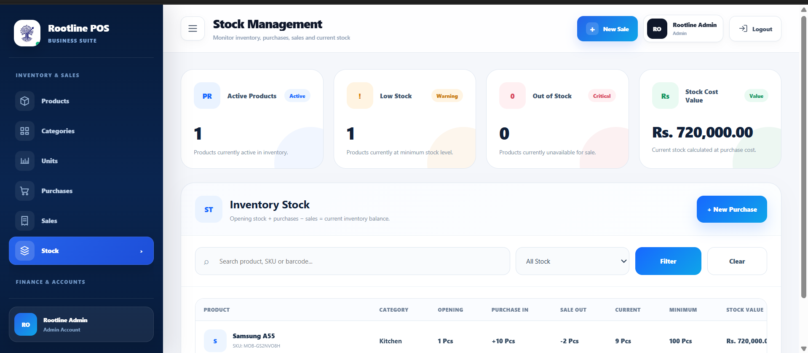Click the Stock layers icon in sidebar
Viewport: 808px width, 353px height.
25,251
